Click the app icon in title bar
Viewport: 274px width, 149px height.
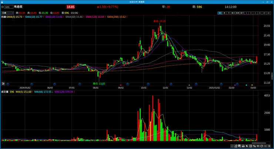click(2, 2)
